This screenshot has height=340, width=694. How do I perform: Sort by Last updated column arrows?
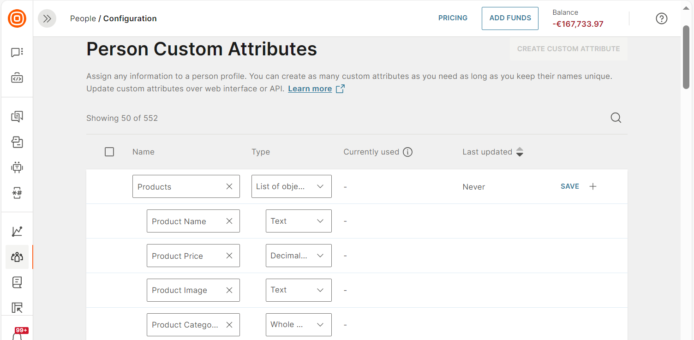(520, 152)
